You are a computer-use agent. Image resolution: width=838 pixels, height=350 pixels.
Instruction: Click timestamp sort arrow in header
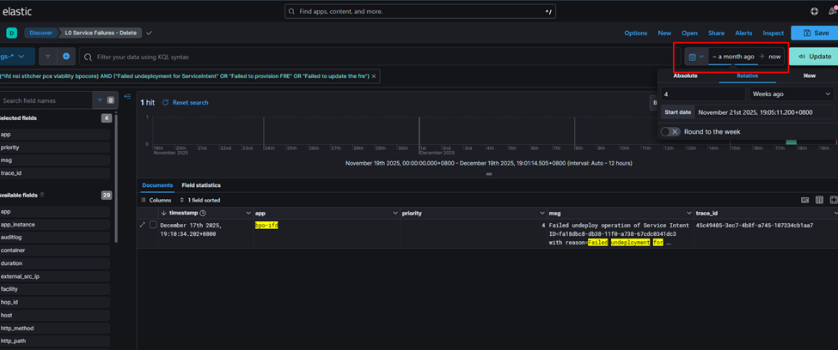tap(163, 213)
